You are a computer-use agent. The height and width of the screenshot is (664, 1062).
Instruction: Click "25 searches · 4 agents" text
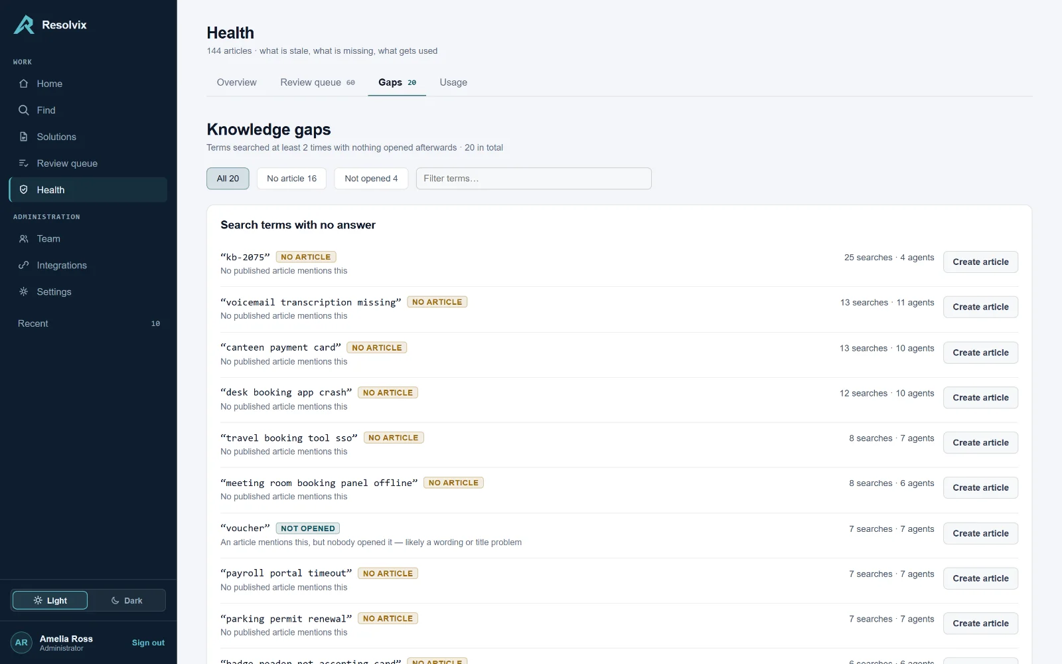coord(889,258)
